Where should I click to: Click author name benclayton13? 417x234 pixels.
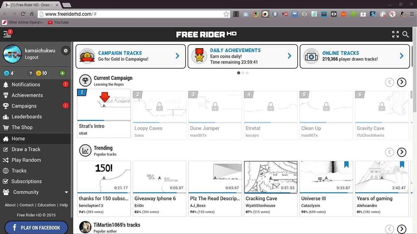click(91, 205)
